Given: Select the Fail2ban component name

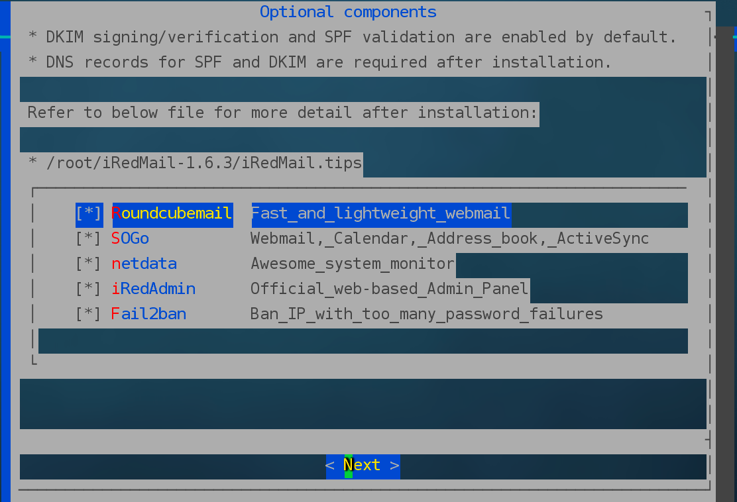Looking at the screenshot, I should click(149, 314).
